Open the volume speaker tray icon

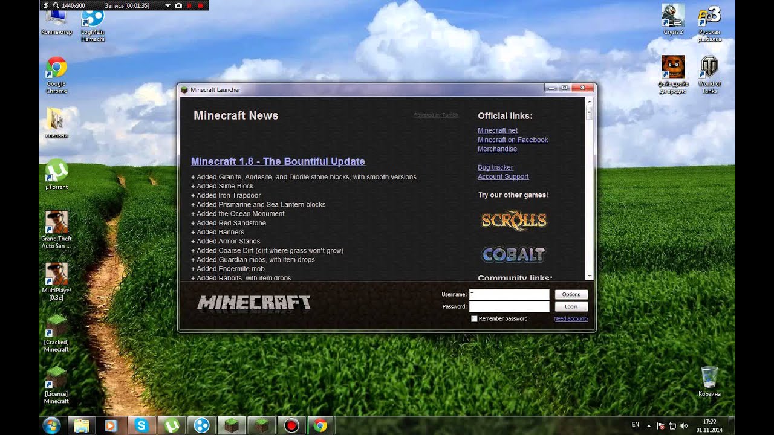tap(683, 425)
